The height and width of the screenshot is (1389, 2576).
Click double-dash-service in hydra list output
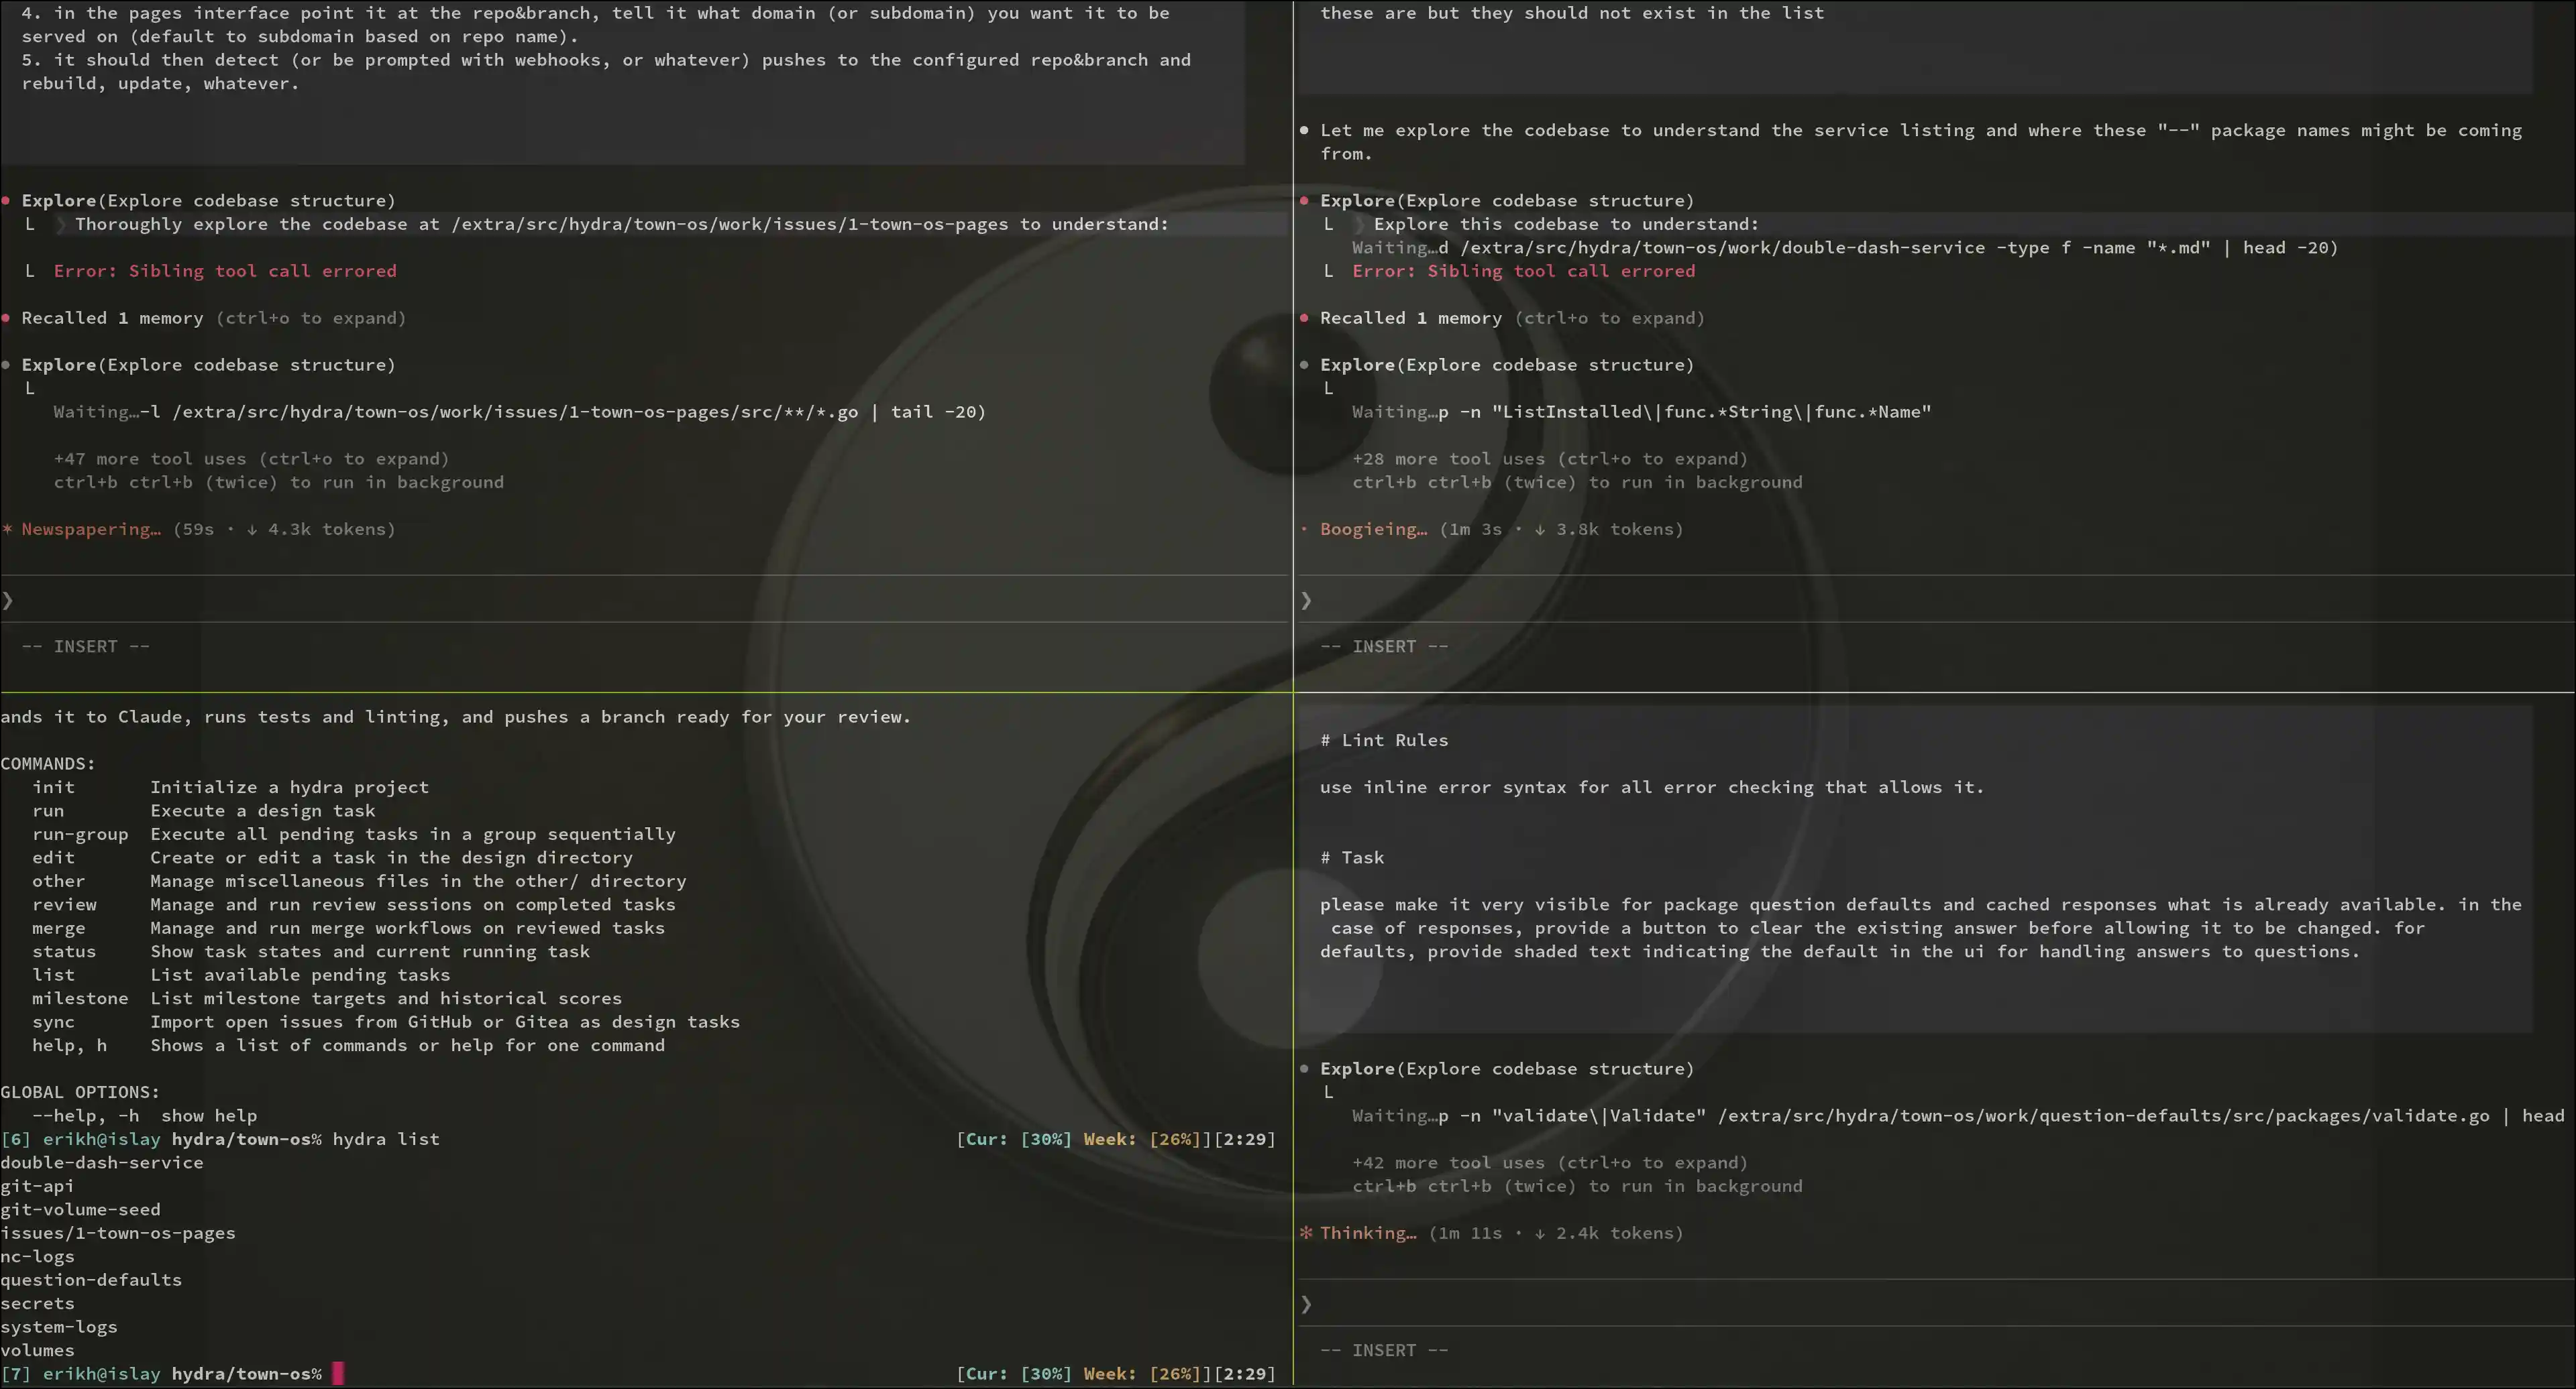[x=103, y=1162]
